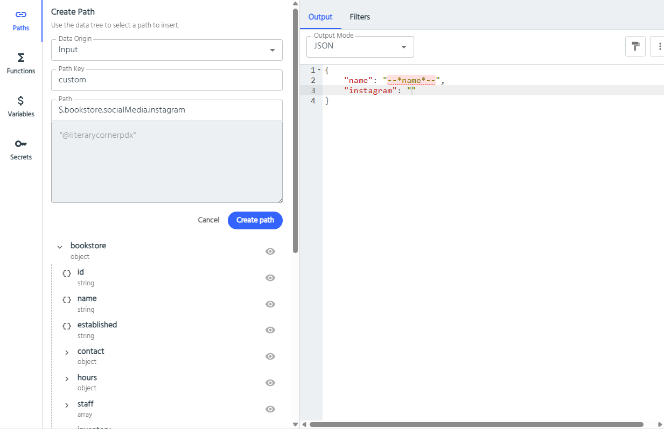Click the format paint roller icon
The image size is (664, 435).
pos(635,46)
